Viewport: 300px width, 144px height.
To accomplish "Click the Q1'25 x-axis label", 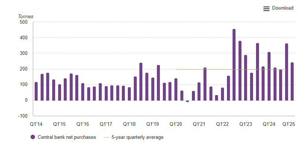I will coord(289,124).
